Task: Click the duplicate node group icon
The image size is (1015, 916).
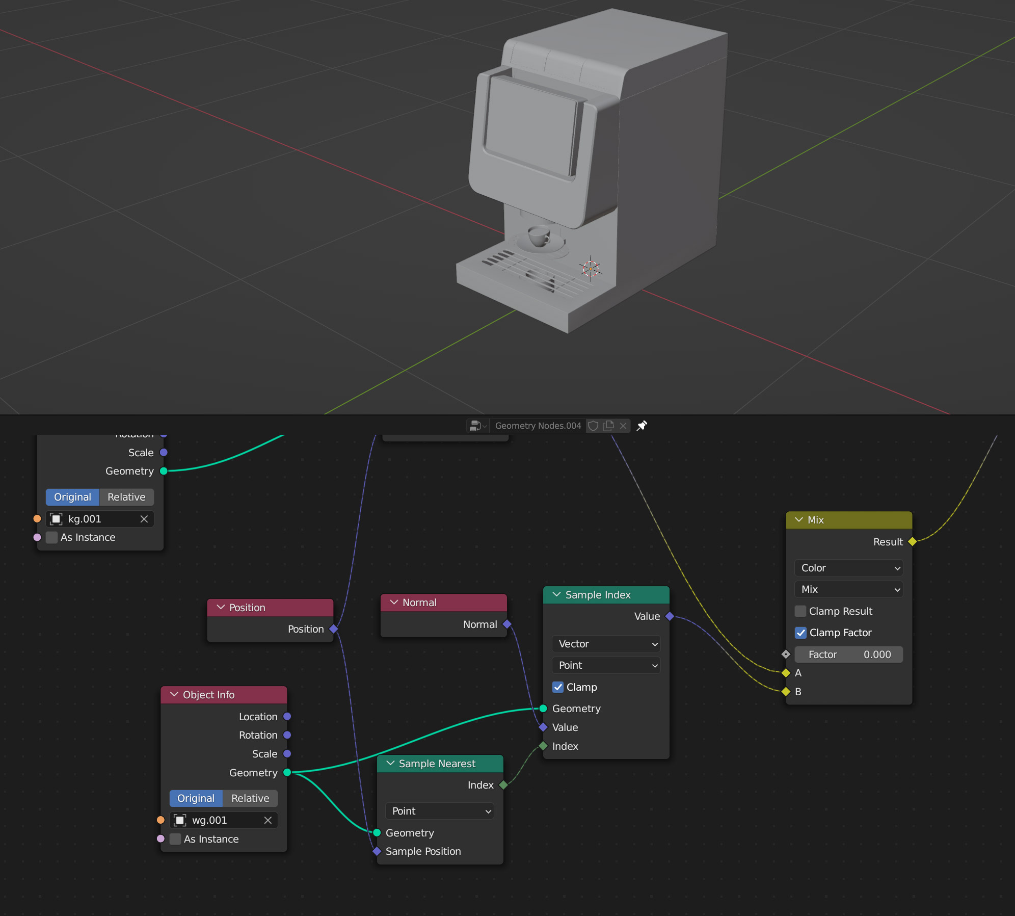Action: [608, 426]
